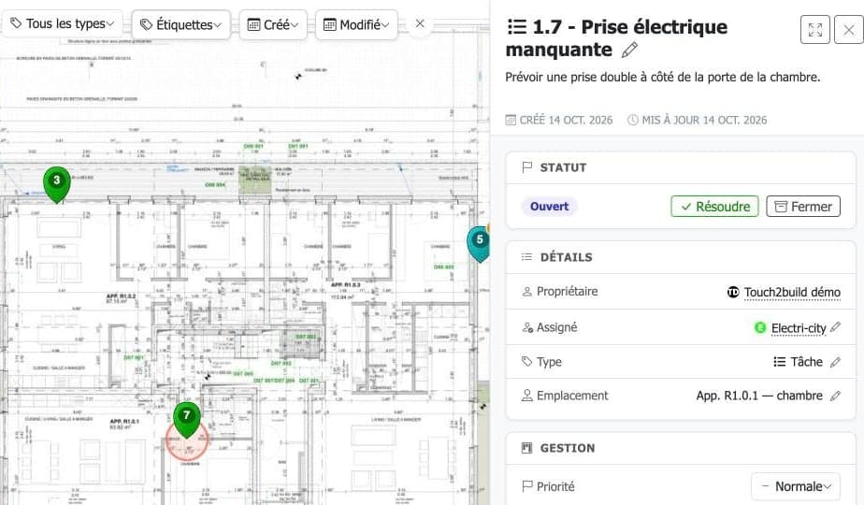The height and width of the screenshot is (505, 864).
Task: Open the Créé date filter
Action: point(273,24)
